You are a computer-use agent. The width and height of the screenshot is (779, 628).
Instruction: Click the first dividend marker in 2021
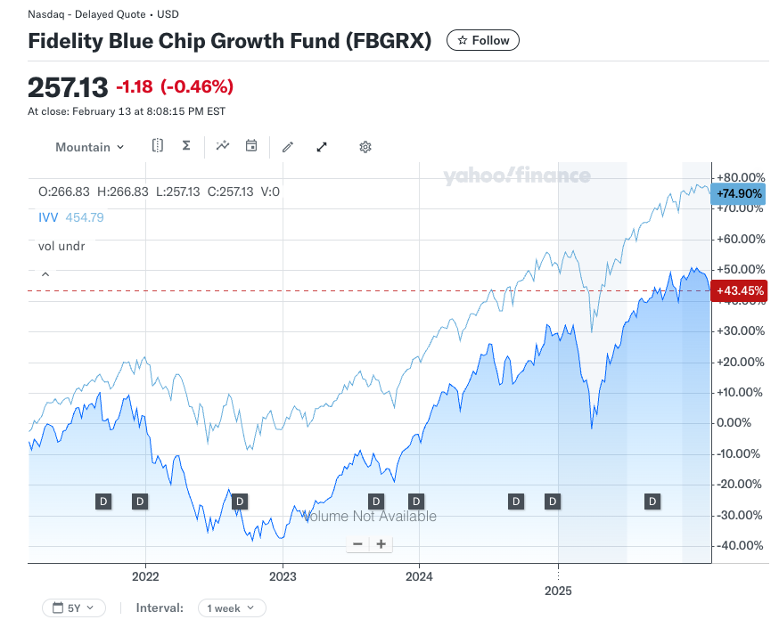pyautogui.click(x=103, y=502)
